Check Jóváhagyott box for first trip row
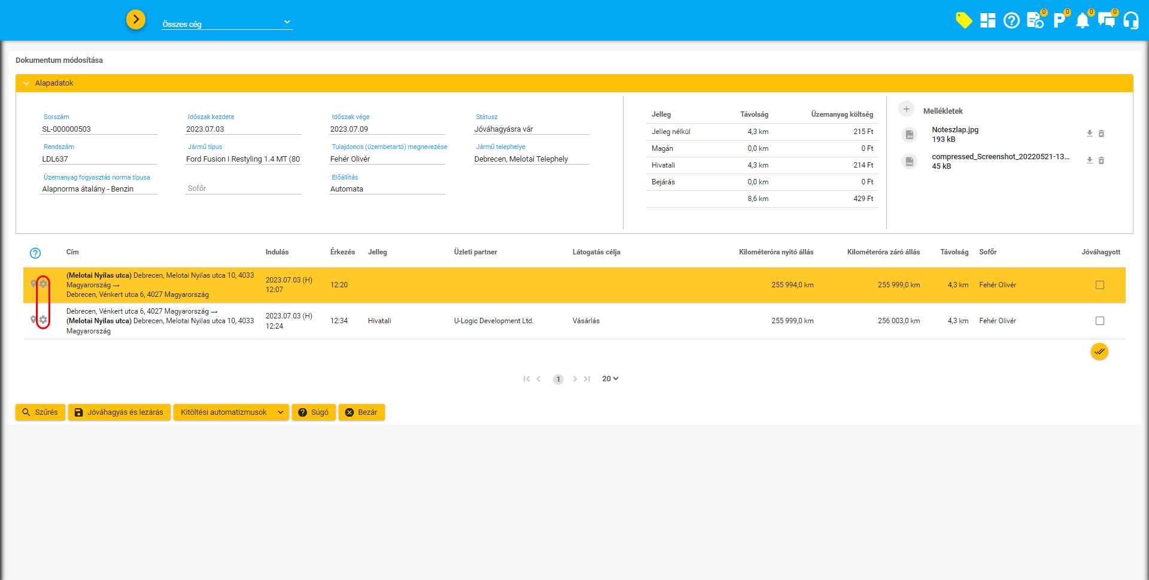This screenshot has width=1149, height=580. click(x=1099, y=285)
